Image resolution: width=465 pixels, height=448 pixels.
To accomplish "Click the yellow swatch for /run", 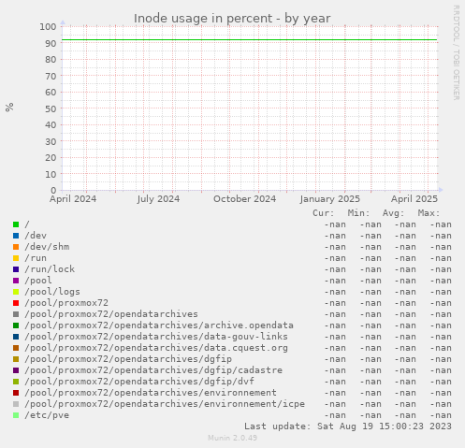I will (16, 258).
